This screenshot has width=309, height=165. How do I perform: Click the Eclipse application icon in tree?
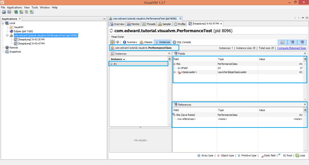[11, 31]
